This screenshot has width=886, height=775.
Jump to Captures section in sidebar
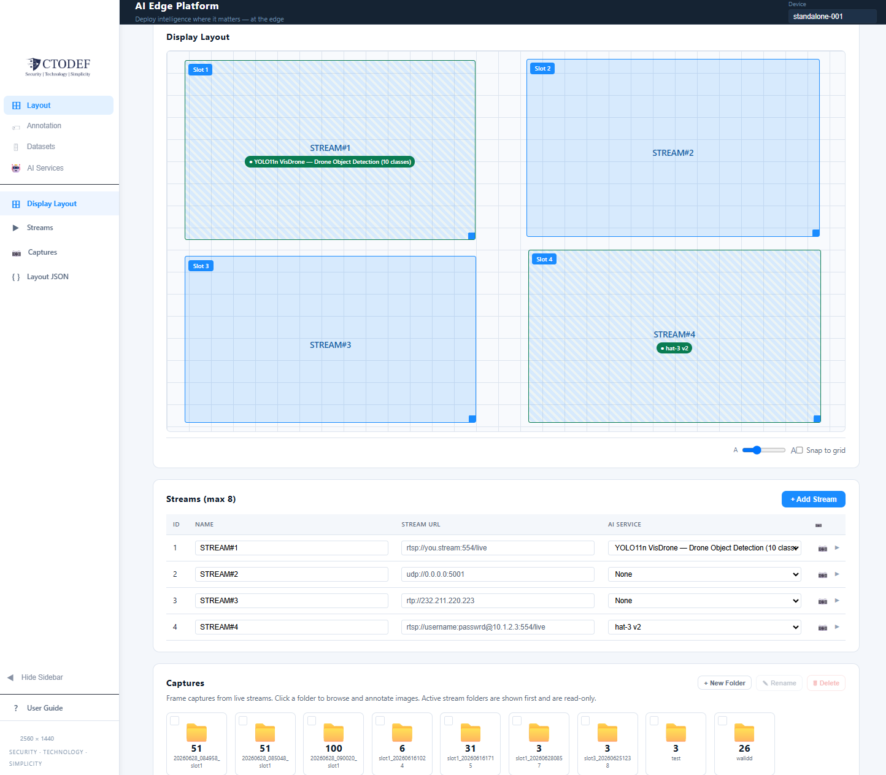(60, 252)
